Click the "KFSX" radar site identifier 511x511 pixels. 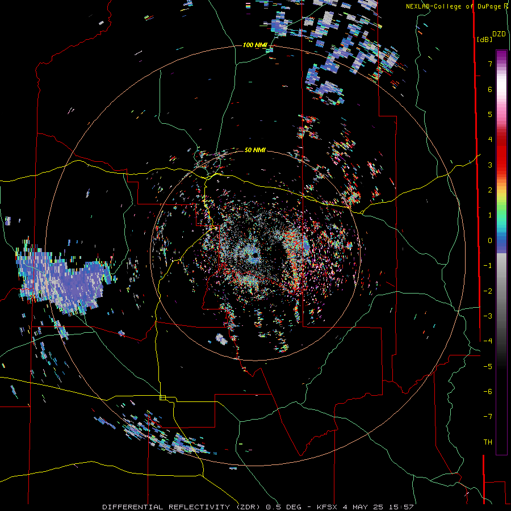[x=327, y=507]
